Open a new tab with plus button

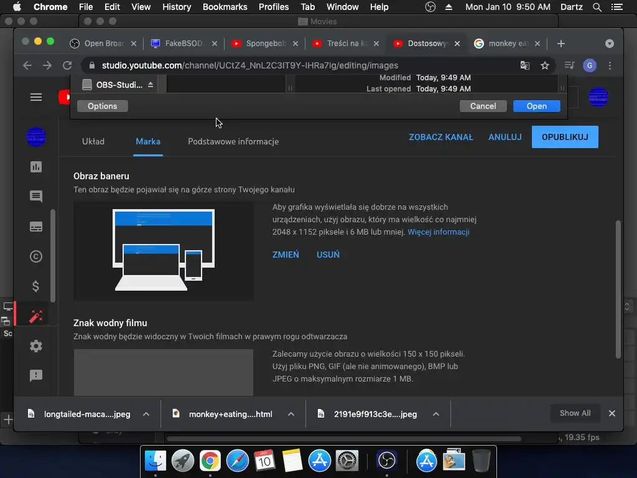[561, 44]
